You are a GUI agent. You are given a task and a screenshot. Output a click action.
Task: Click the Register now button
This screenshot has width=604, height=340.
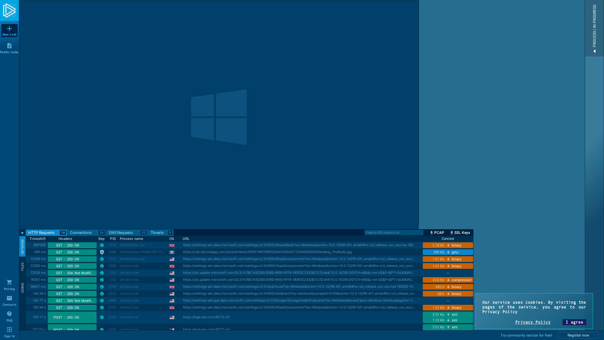(x=578, y=335)
